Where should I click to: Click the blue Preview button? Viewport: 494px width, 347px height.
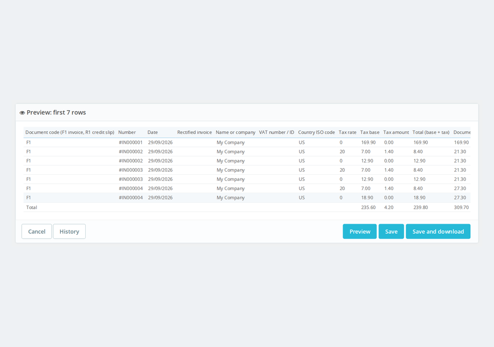point(360,231)
